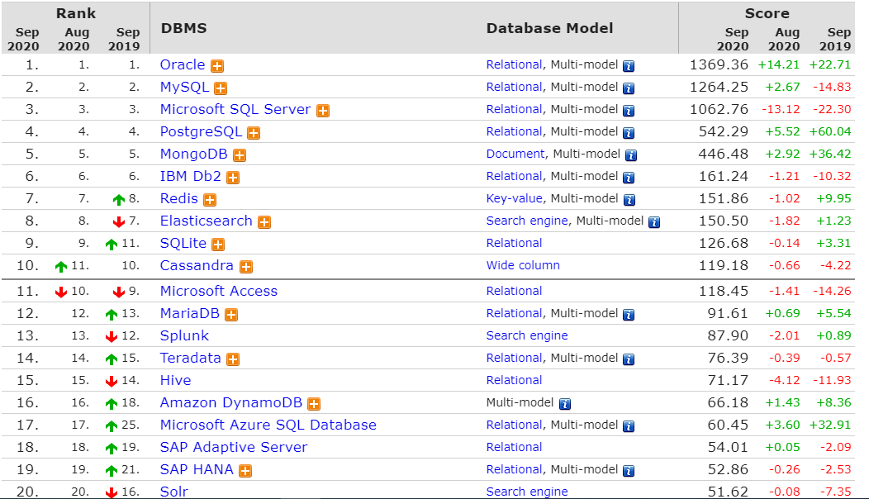
Task: Click the orange plus icon beside MySQL
Action: coord(221,88)
